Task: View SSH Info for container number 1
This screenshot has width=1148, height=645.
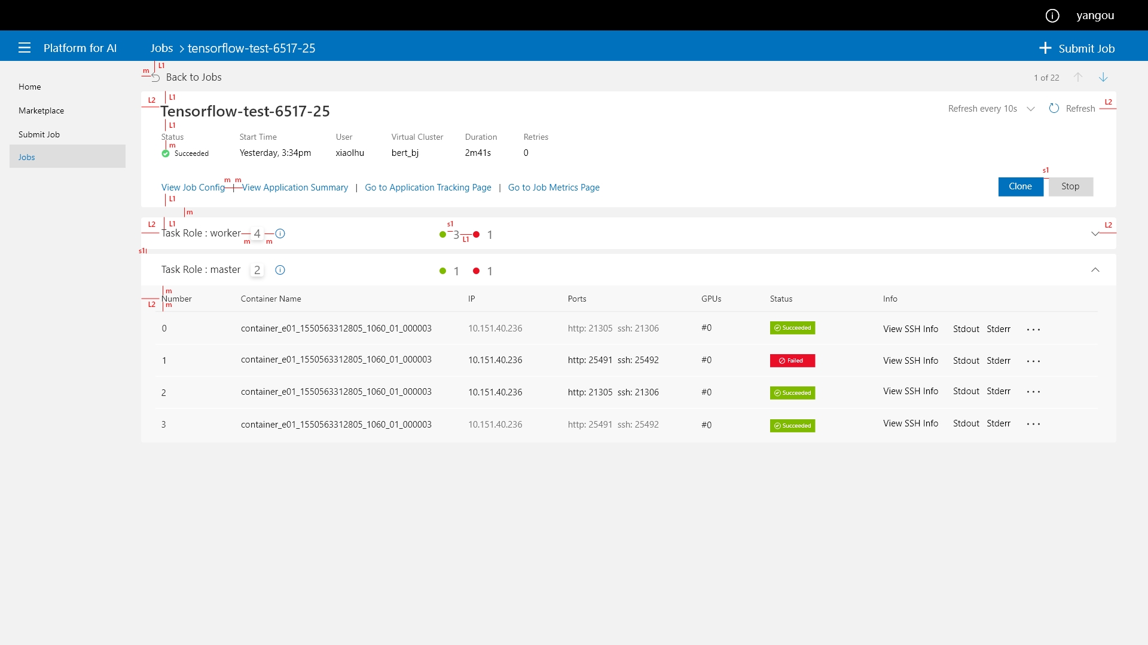Action: click(x=910, y=360)
